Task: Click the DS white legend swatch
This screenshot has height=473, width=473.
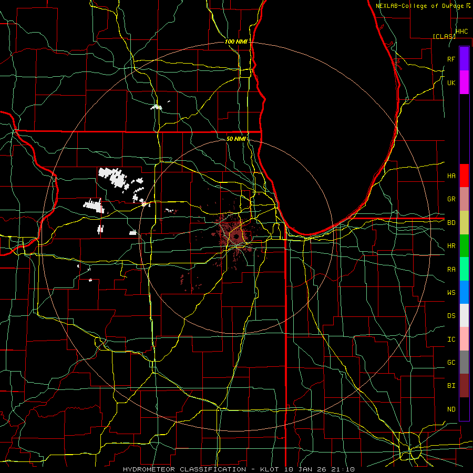Action: coord(464,315)
